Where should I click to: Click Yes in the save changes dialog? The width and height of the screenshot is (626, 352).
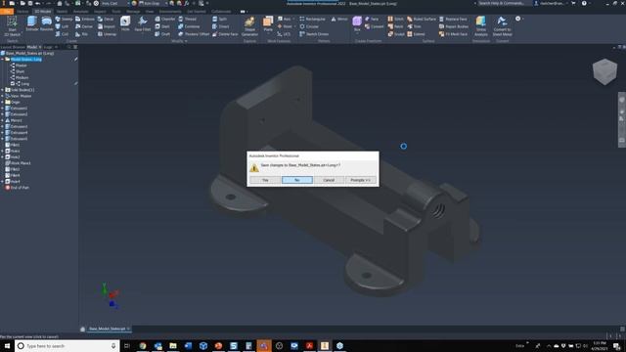pos(265,180)
